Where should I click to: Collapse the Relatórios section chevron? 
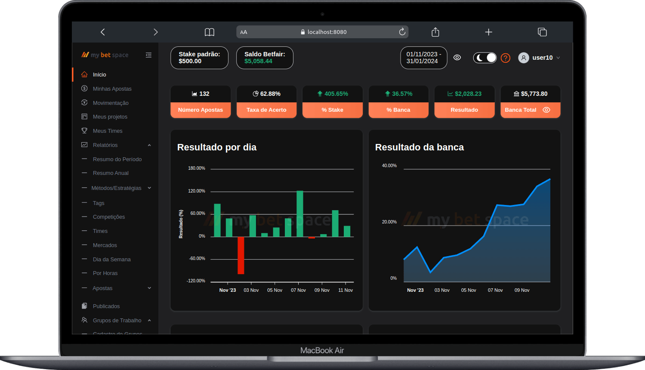(149, 145)
